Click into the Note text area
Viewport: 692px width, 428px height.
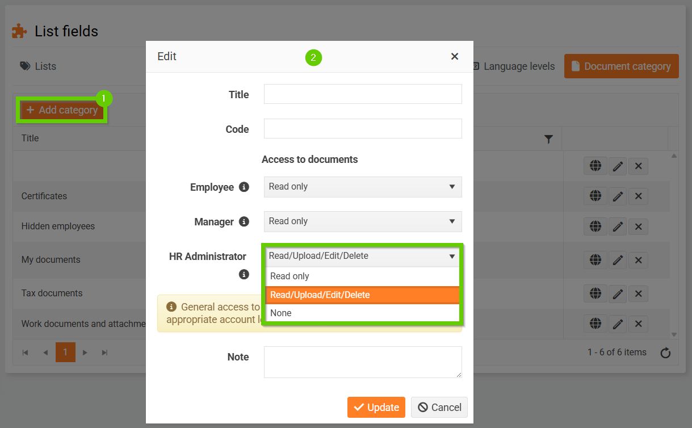363,362
